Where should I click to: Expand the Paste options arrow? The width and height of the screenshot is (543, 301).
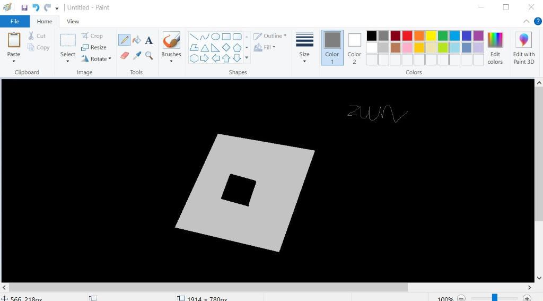click(14, 62)
